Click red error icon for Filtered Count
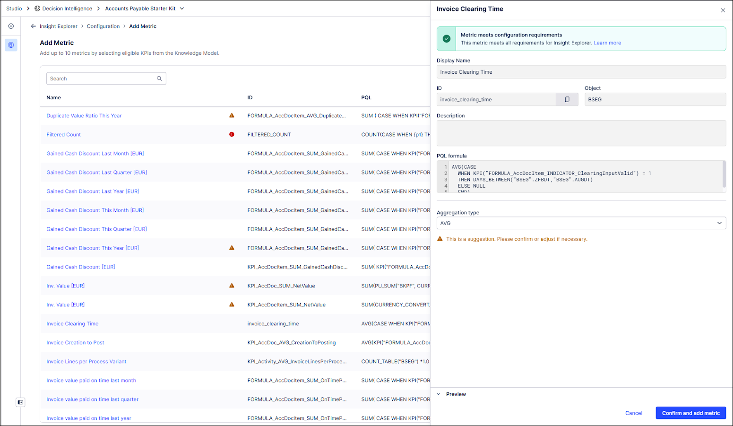Viewport: 733px width, 426px height. (232, 134)
